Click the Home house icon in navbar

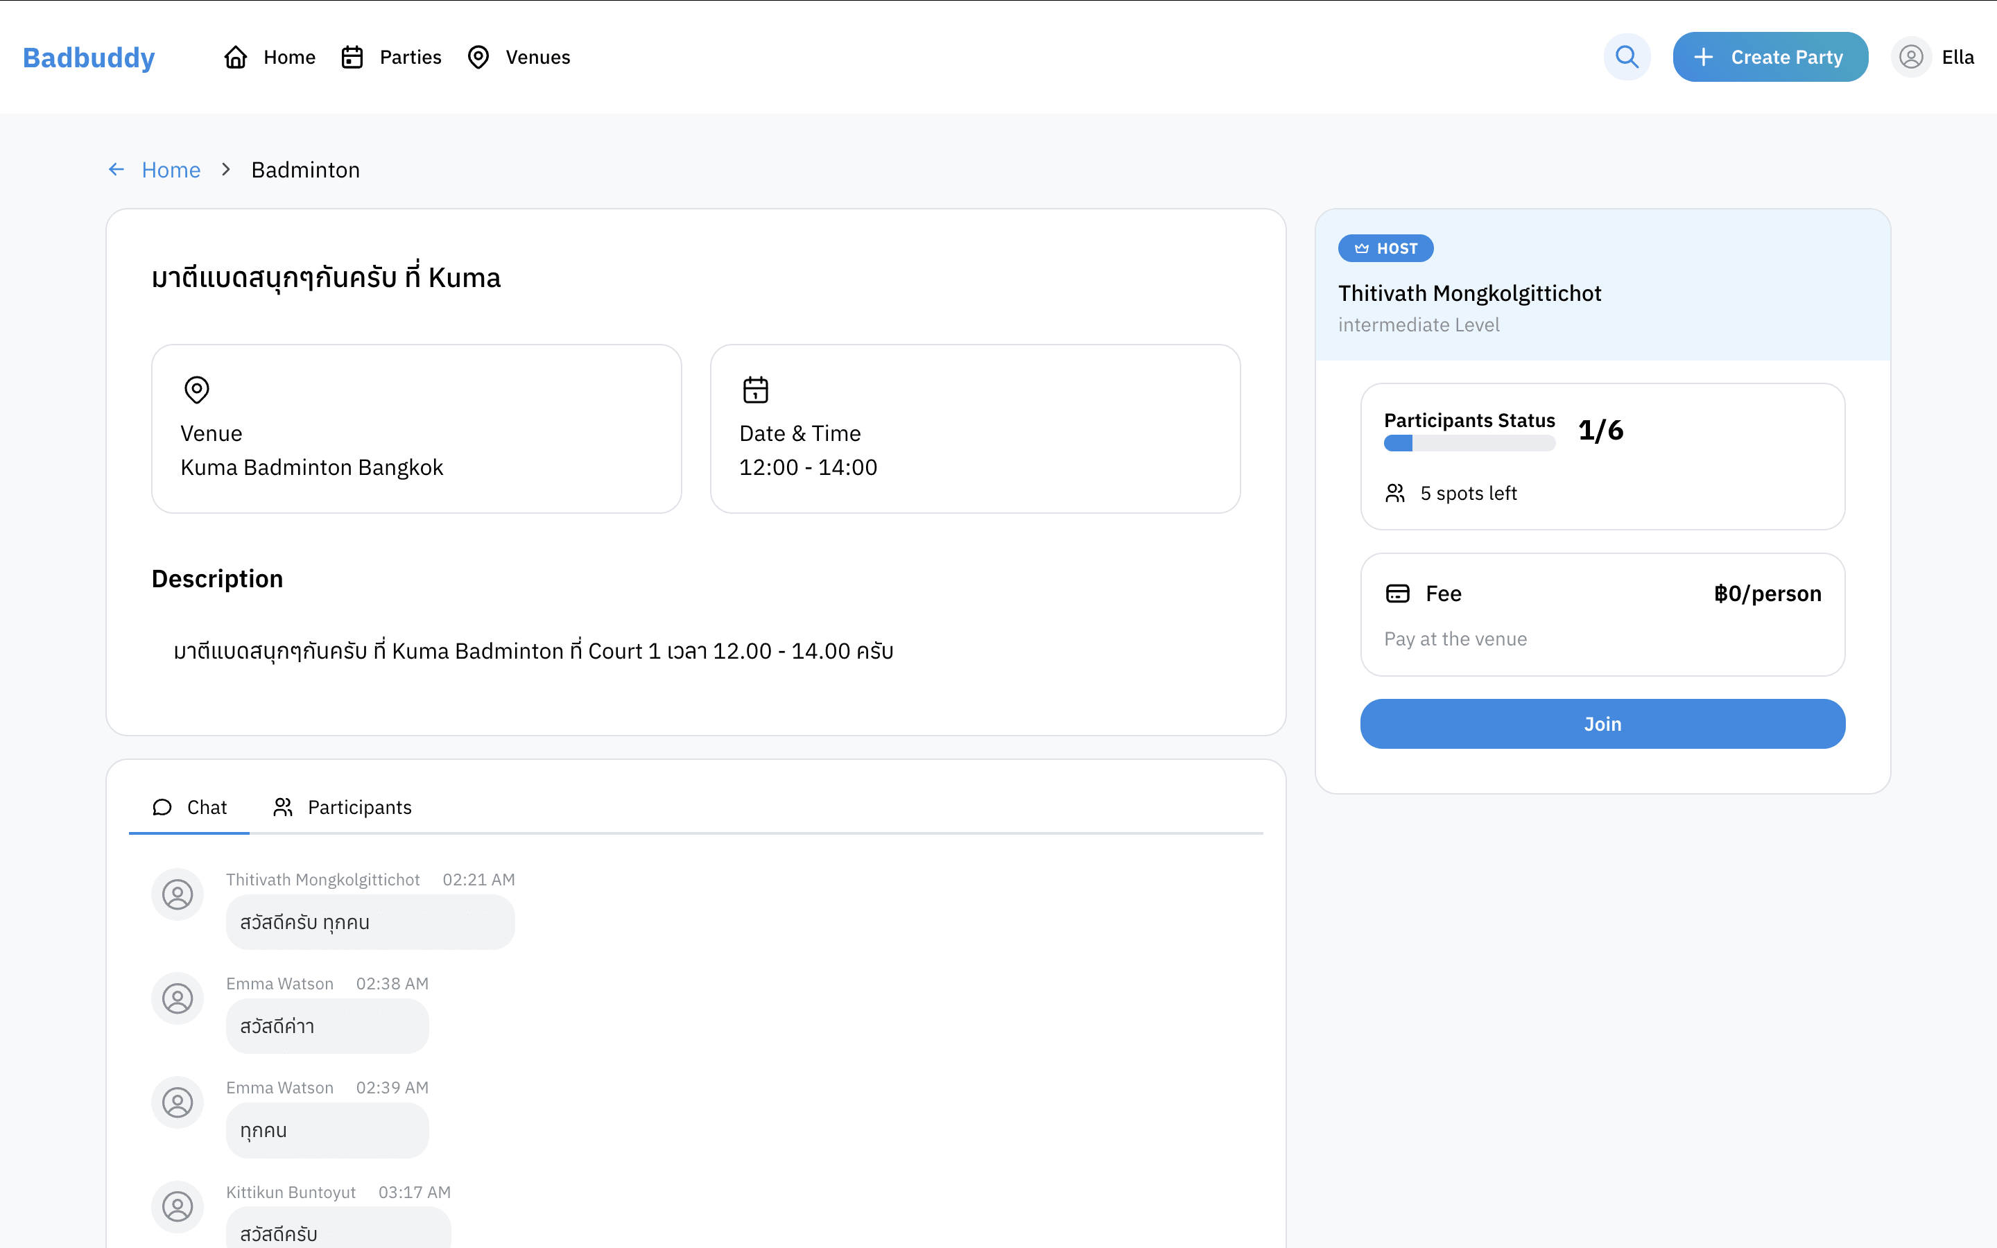click(x=236, y=57)
